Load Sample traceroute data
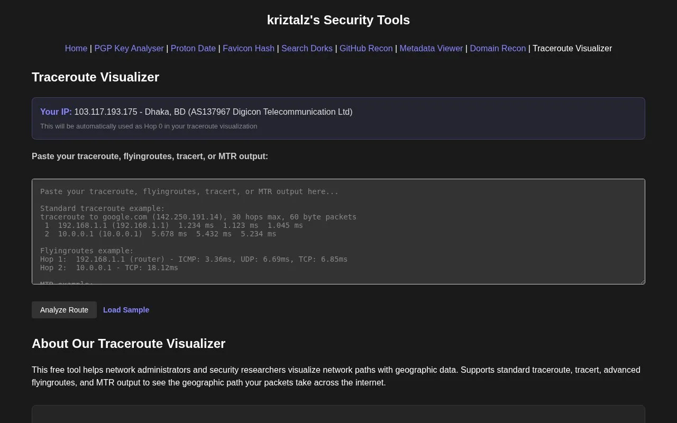The image size is (677, 423). 126,310
